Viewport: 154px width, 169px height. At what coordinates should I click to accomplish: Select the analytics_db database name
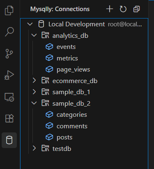coord(70,36)
